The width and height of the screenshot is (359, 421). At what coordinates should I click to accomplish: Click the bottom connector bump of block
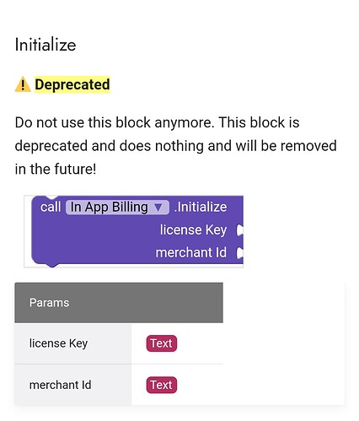click(52, 265)
